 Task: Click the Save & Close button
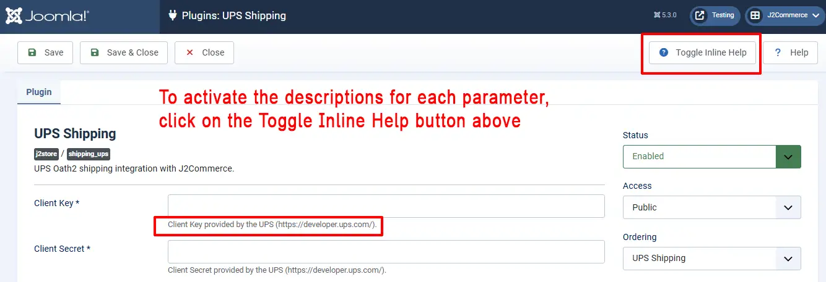click(124, 52)
